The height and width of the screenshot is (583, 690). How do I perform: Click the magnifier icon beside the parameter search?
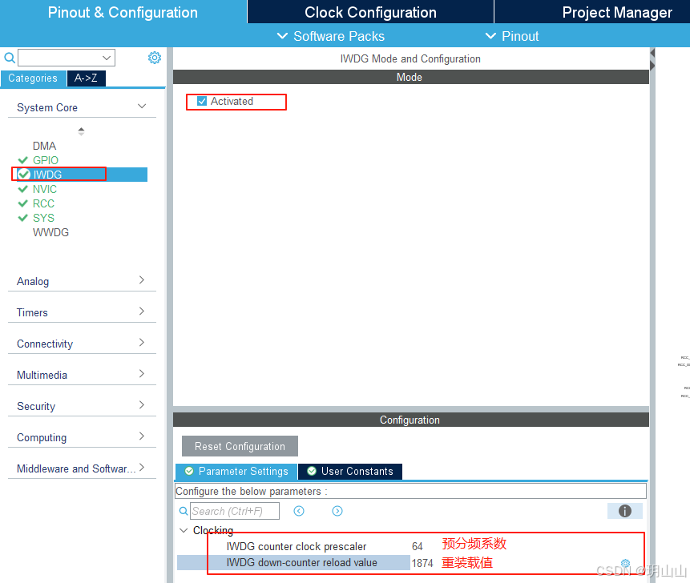184,511
